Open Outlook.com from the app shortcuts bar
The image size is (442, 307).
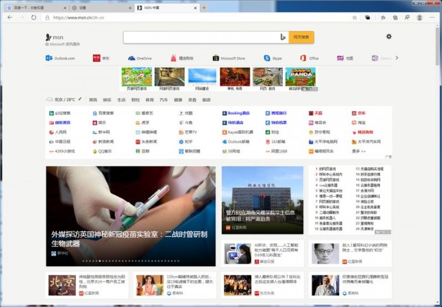tap(60, 58)
